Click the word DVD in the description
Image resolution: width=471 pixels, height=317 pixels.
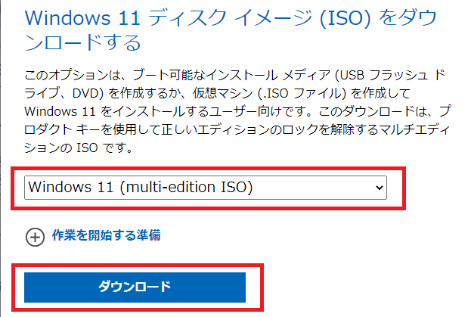(x=85, y=94)
